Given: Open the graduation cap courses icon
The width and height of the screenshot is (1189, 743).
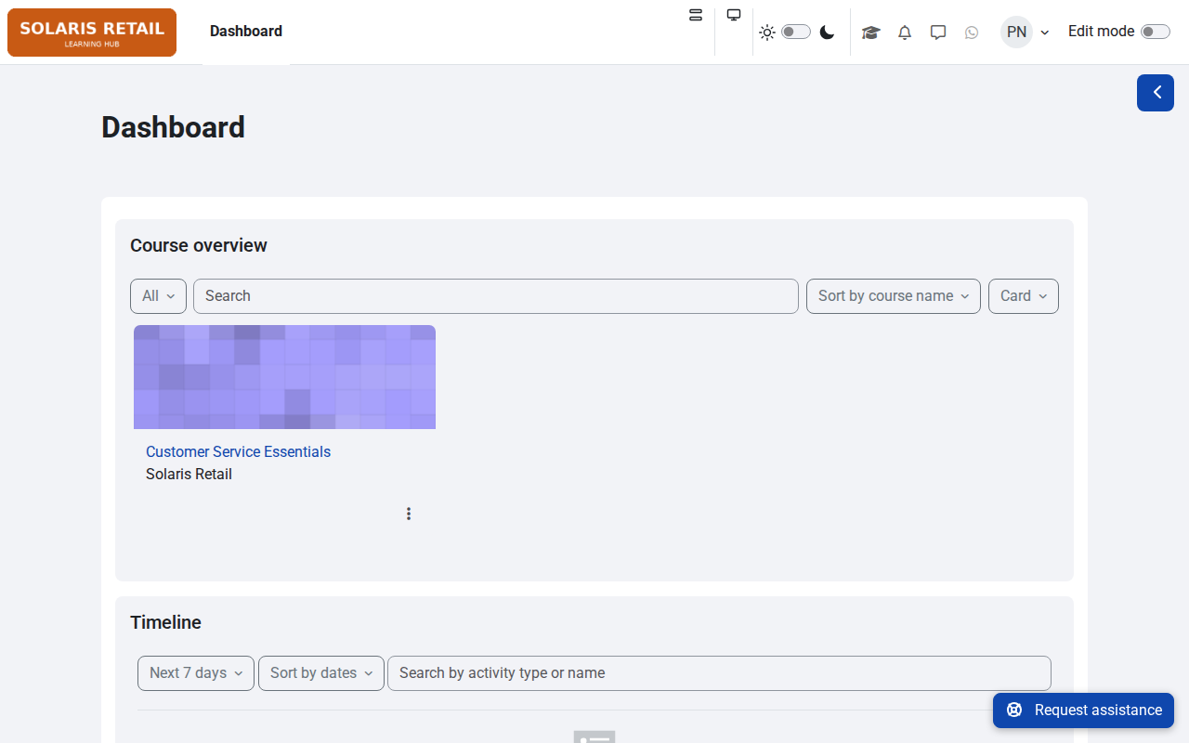Looking at the screenshot, I should (x=870, y=33).
